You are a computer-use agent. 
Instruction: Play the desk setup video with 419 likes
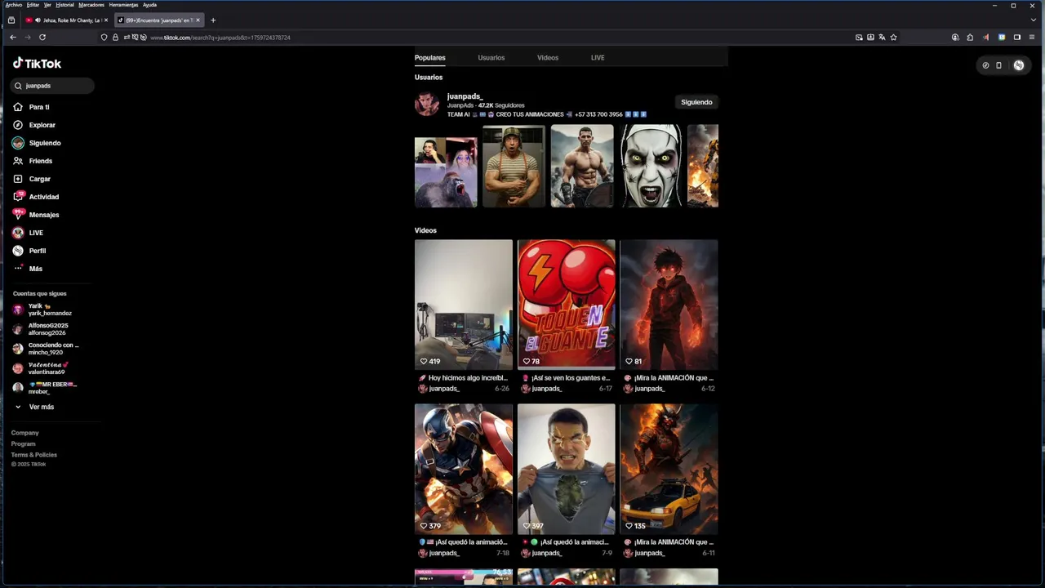(463, 305)
